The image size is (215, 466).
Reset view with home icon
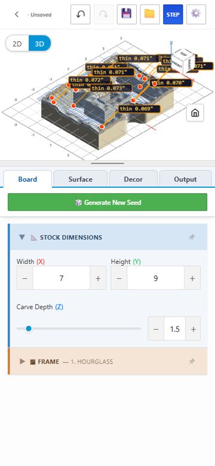pyautogui.click(x=195, y=112)
